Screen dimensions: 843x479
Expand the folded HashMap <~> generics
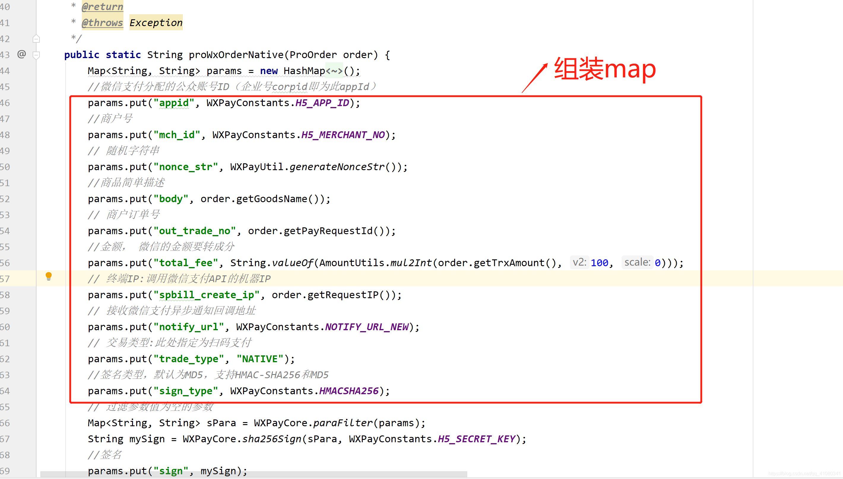pyautogui.click(x=334, y=71)
